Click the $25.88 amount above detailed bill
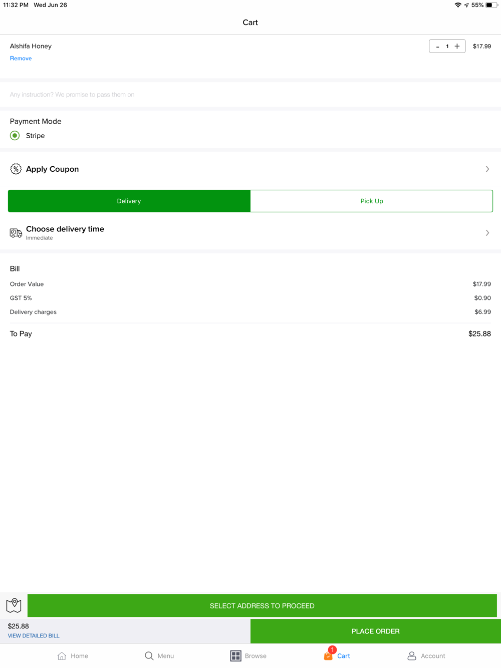 (x=19, y=626)
